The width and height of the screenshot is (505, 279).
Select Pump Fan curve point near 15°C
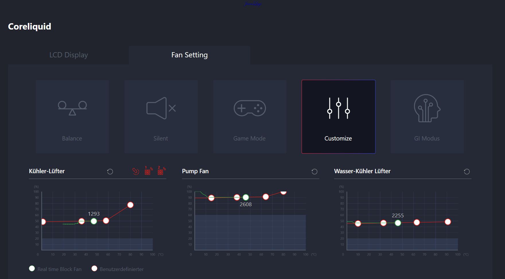pyautogui.click(x=211, y=198)
